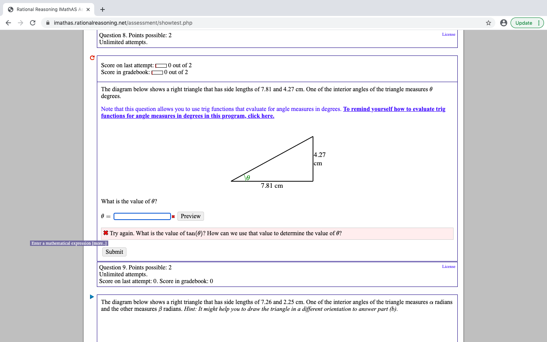Preview the entered expression

tap(190, 216)
